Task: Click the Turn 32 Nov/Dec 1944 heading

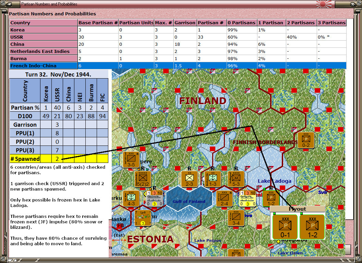Action: 58,74
